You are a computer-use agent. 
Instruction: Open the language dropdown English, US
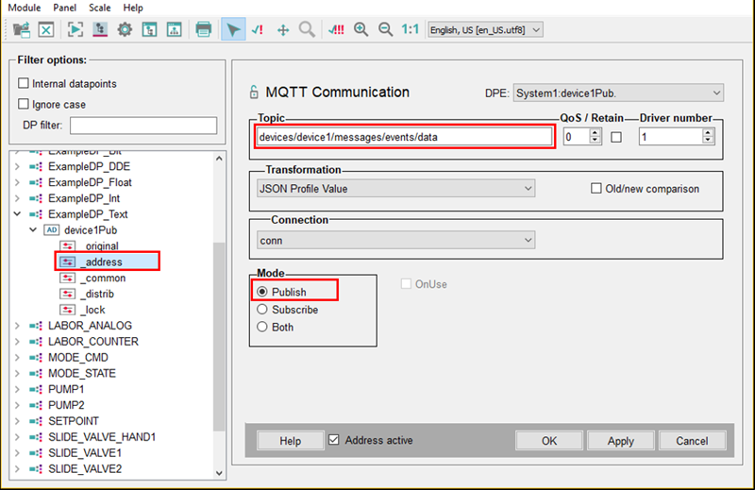pyautogui.click(x=485, y=30)
